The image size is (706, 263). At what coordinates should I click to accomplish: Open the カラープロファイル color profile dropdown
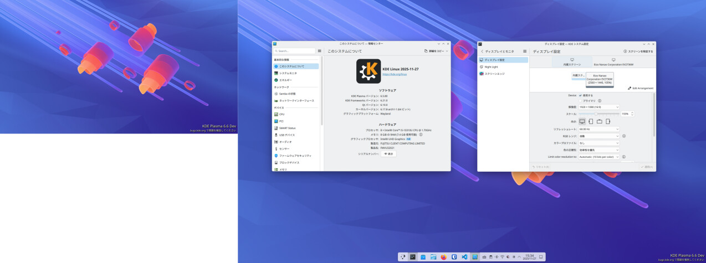[598, 143]
